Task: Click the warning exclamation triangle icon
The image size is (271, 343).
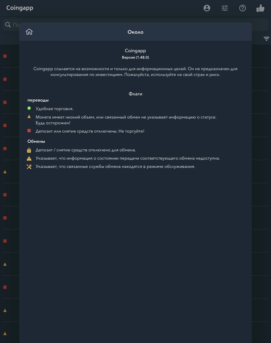Action: [x=29, y=158]
